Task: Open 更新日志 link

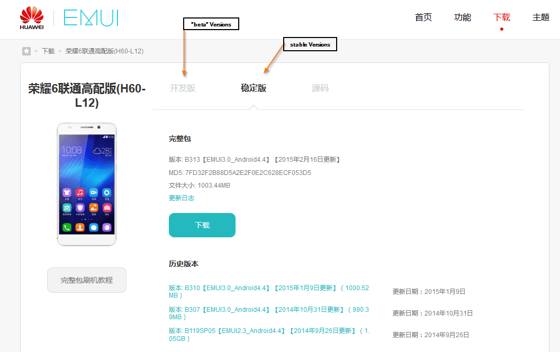Action: tap(182, 198)
